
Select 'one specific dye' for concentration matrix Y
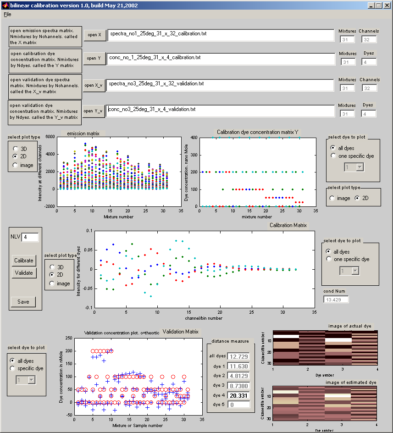(x=334, y=156)
